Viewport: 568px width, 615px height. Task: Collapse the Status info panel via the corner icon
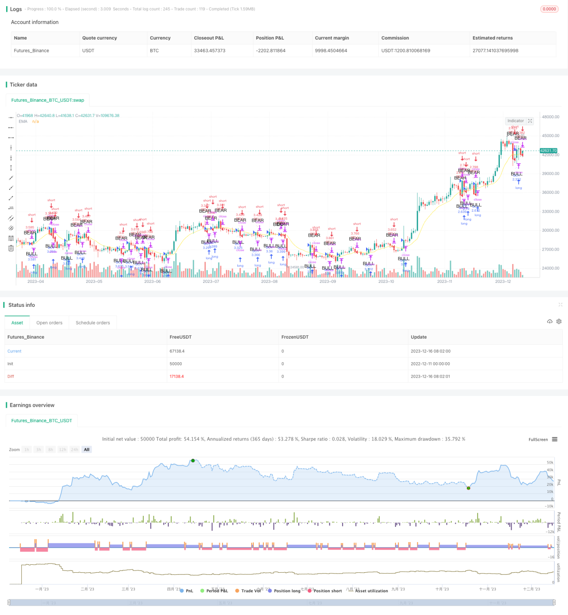click(560, 305)
